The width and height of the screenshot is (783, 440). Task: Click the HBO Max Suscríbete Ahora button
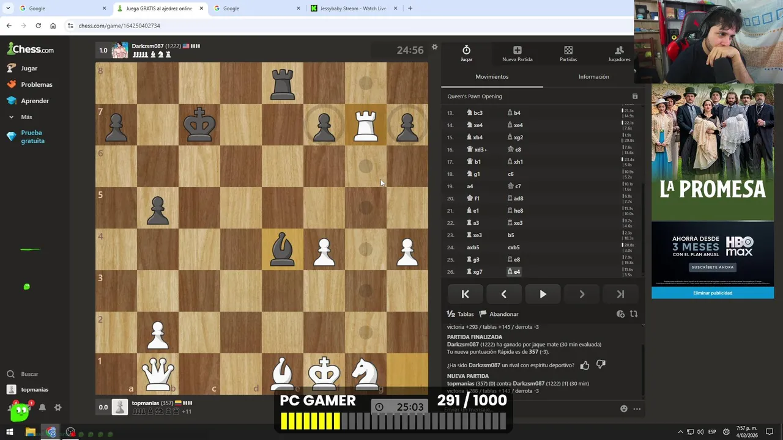coord(713,267)
